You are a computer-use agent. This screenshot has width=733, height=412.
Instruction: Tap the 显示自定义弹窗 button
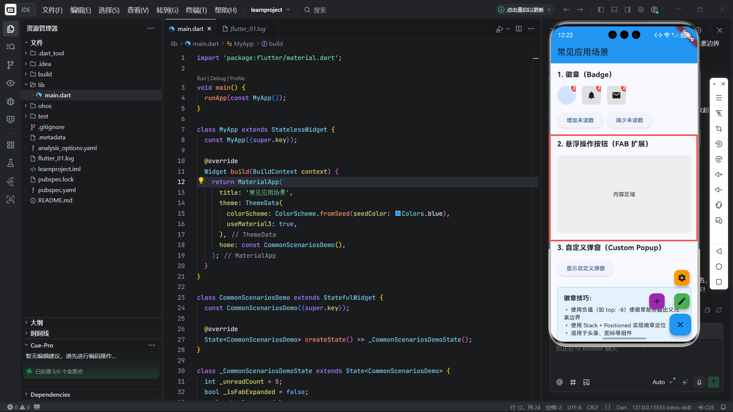tap(585, 268)
